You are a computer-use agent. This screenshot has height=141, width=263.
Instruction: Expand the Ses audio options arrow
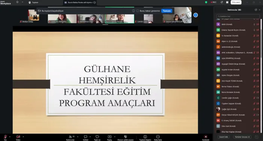[9, 136]
